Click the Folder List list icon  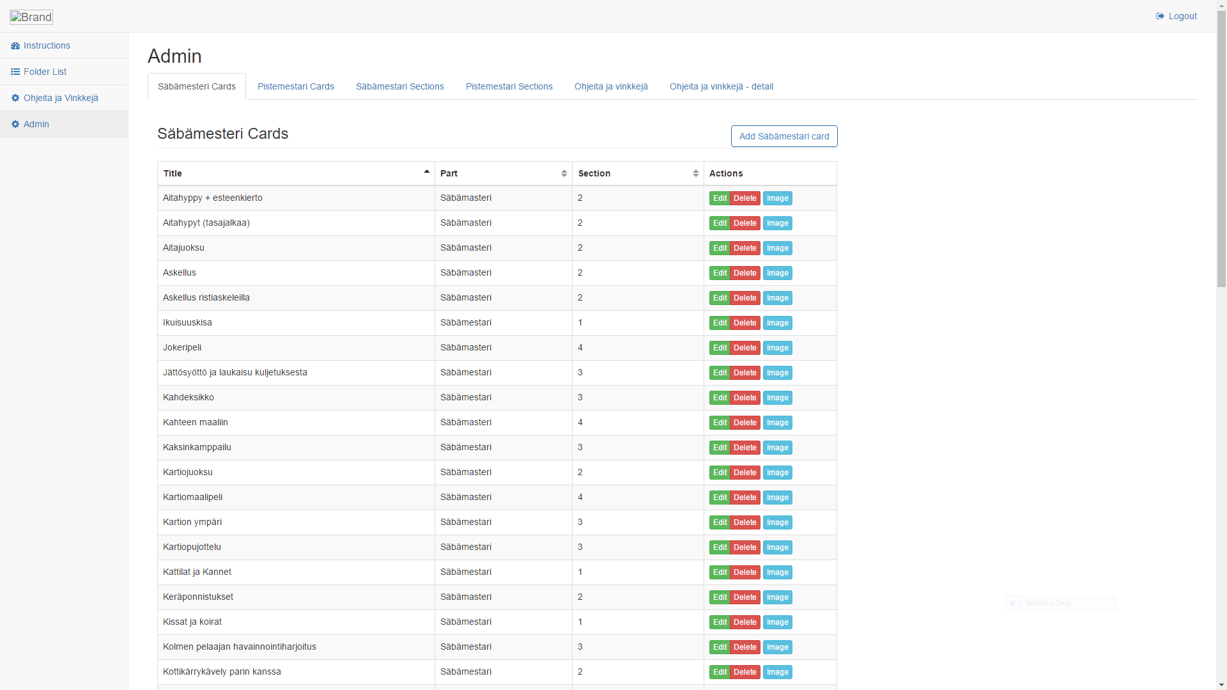pyautogui.click(x=15, y=72)
